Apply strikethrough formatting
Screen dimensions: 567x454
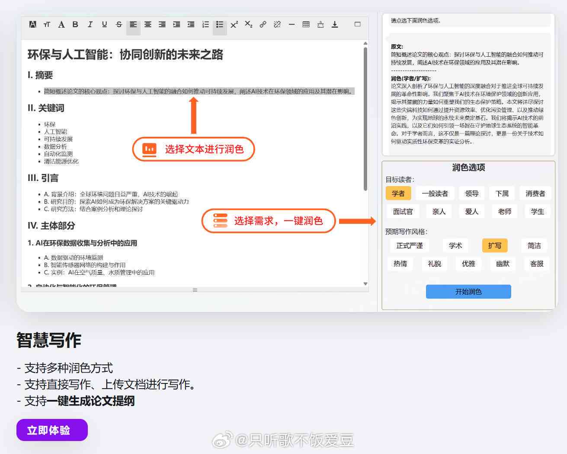click(x=119, y=25)
